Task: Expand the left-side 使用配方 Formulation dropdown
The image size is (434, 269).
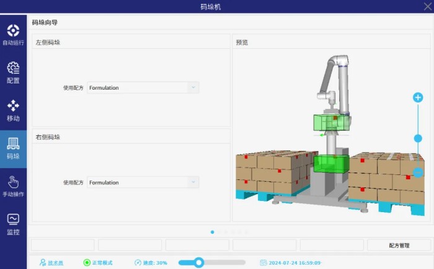Action: click(x=193, y=88)
